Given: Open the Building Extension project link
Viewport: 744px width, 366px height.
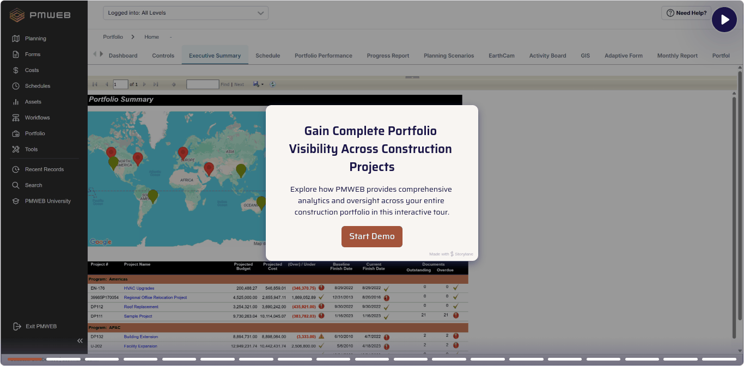Looking at the screenshot, I should click(x=141, y=337).
